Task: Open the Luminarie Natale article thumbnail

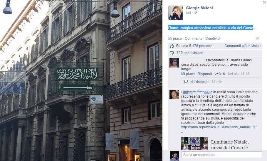Action: coord(194,143)
